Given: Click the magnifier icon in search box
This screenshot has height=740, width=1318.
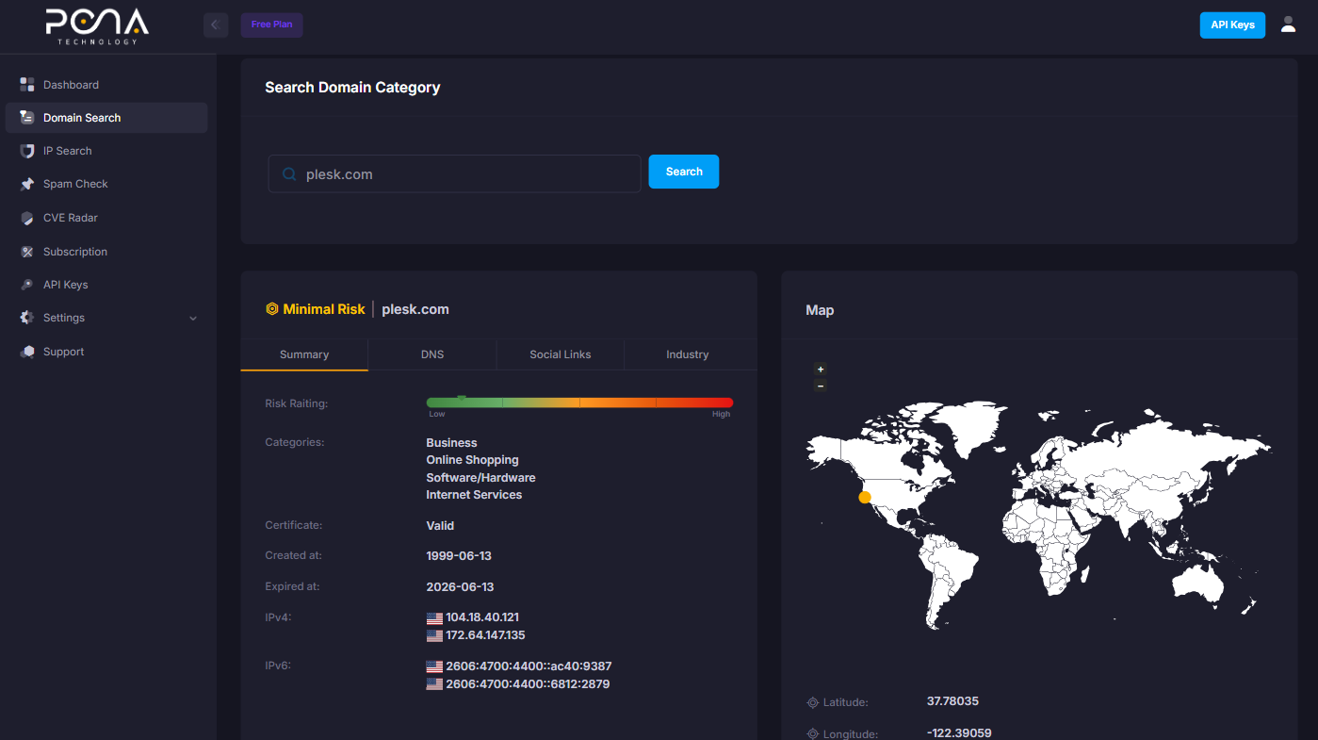Looking at the screenshot, I should (x=290, y=174).
